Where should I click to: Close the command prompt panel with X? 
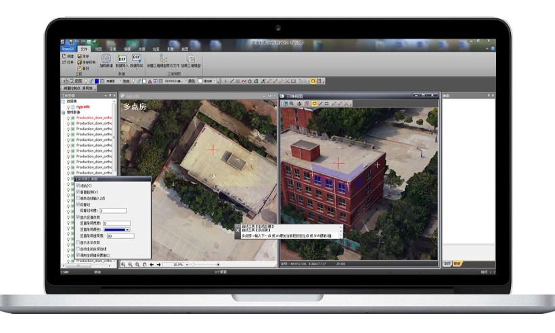tap(238, 230)
